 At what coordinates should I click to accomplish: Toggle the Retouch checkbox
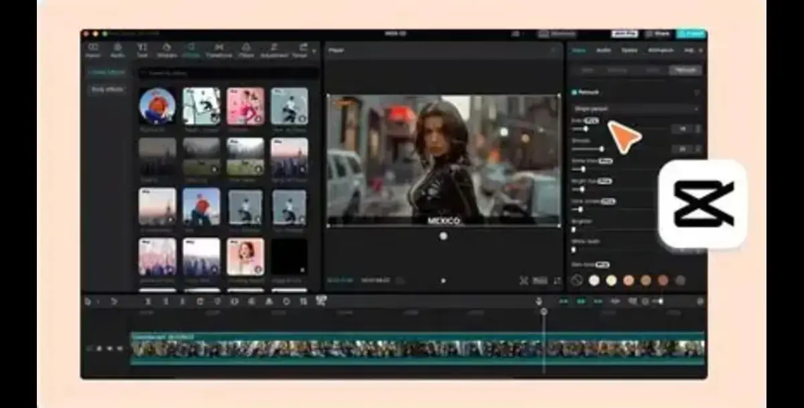point(574,92)
